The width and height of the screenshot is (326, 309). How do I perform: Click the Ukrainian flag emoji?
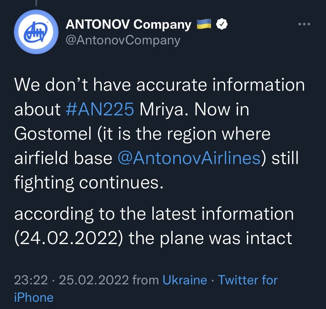tap(204, 25)
